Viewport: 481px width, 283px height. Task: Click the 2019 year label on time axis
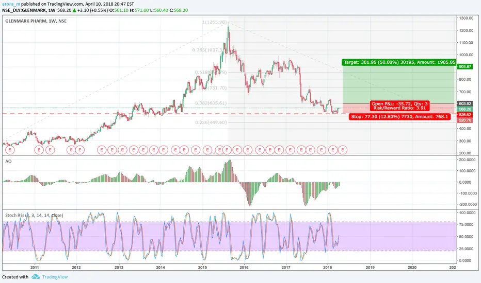(370, 268)
